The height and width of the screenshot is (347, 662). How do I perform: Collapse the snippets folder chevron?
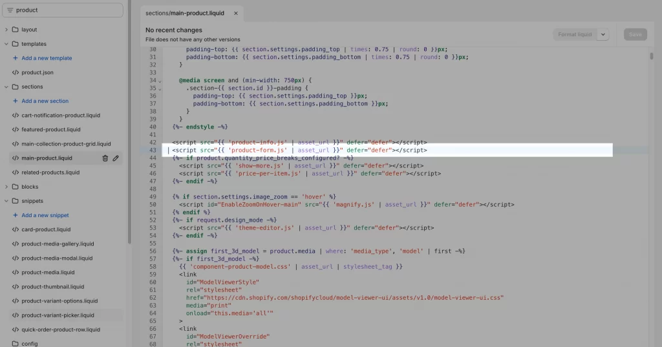6,201
